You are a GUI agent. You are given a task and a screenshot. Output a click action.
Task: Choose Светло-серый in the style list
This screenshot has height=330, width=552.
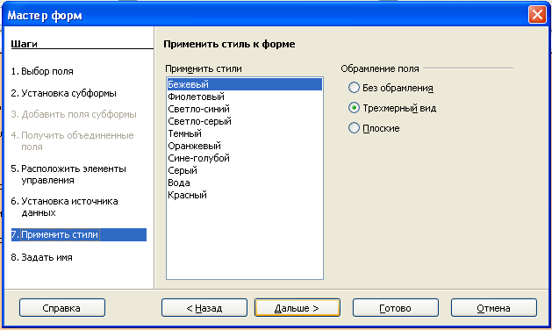(245, 121)
